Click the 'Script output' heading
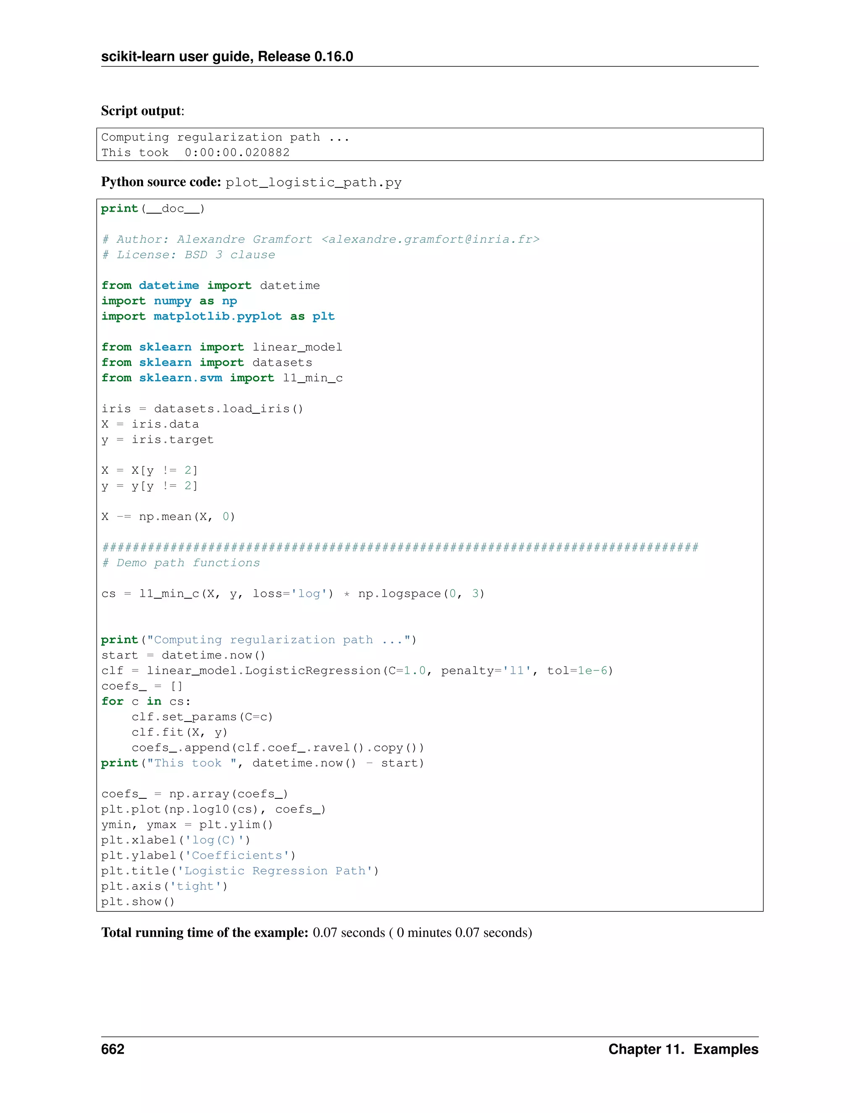This screenshot has width=860, height=1113. 142,110
